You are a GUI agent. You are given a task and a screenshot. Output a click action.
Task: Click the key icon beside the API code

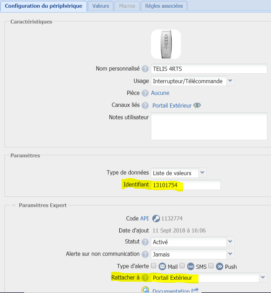[x=156, y=219]
